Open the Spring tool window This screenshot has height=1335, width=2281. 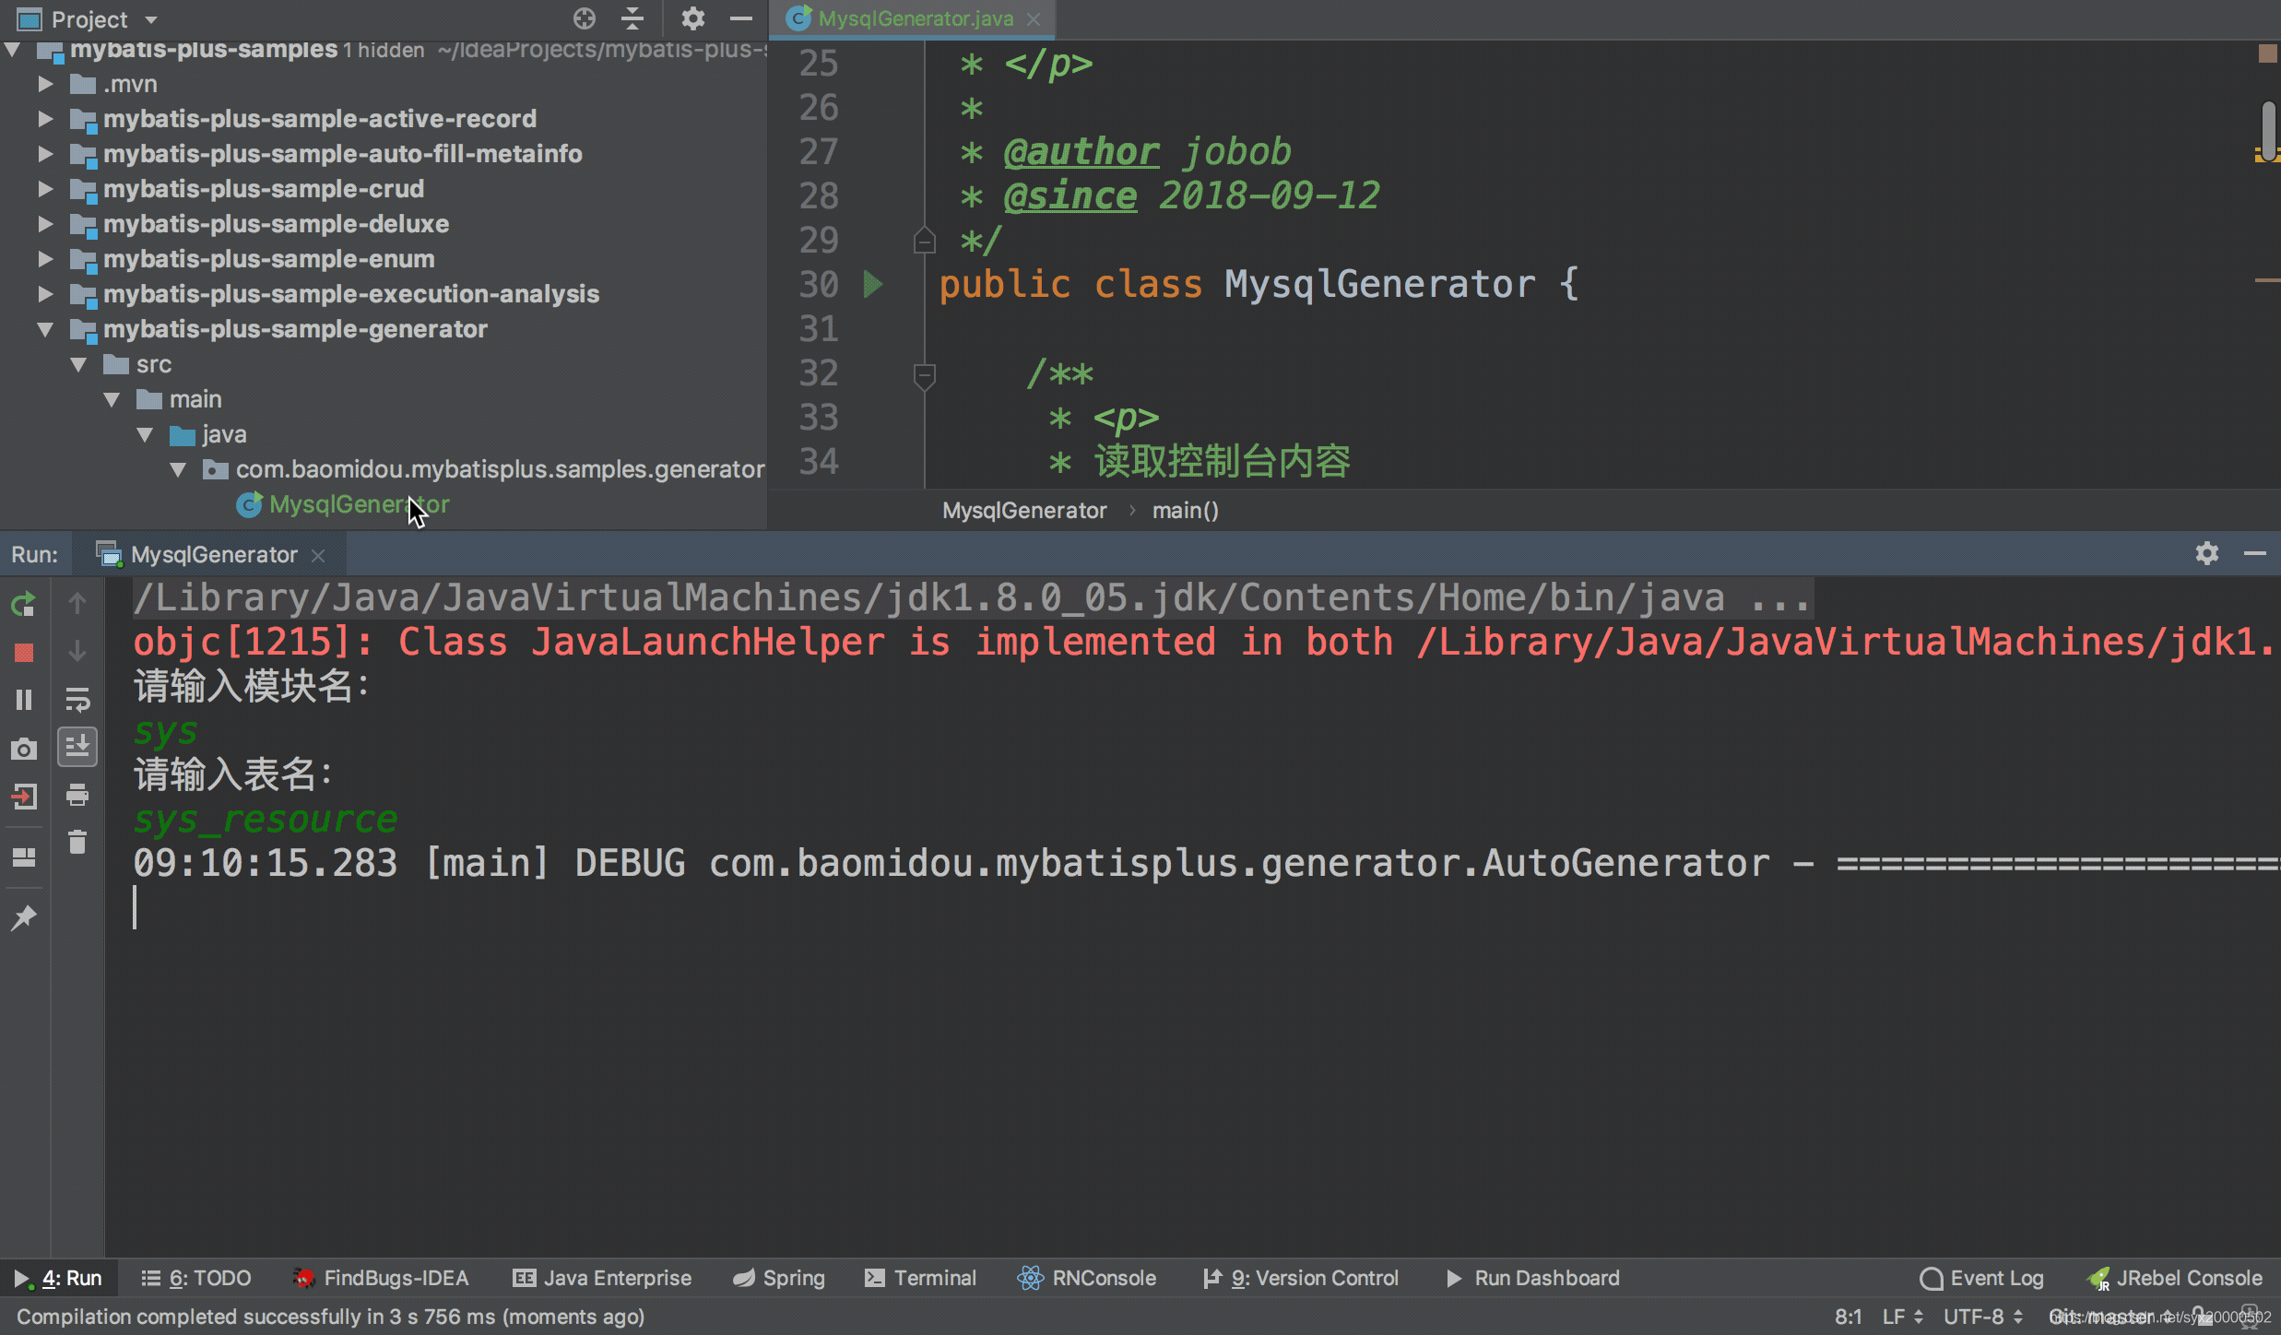pyautogui.click(x=779, y=1278)
